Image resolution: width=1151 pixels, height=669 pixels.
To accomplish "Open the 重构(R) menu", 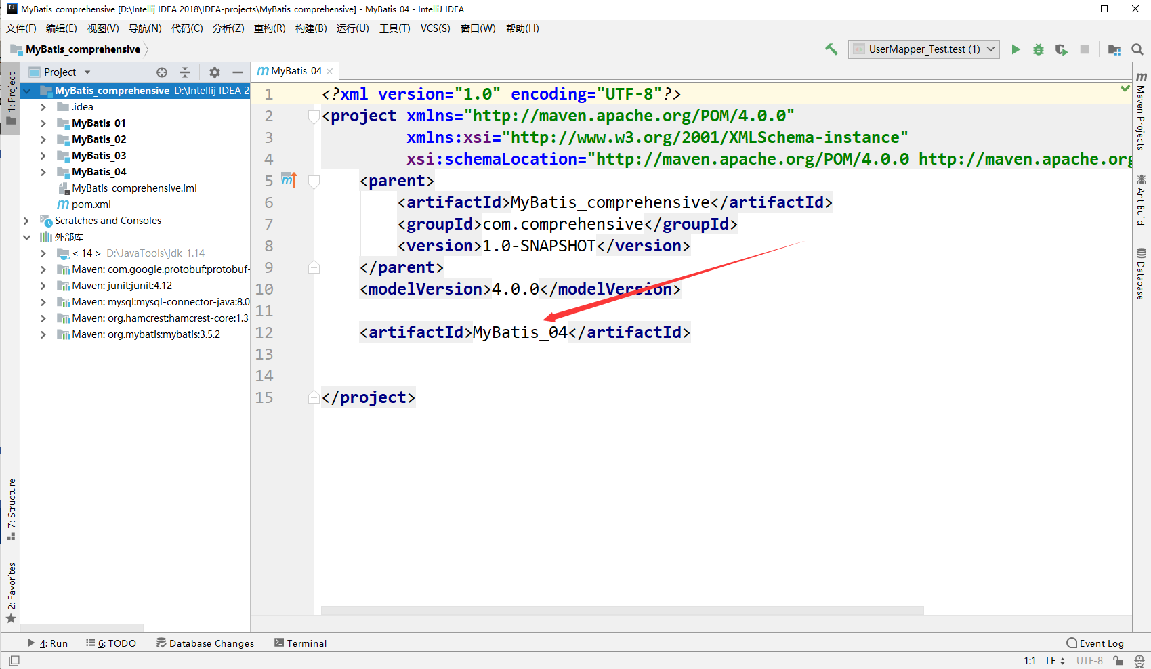I will coord(270,28).
